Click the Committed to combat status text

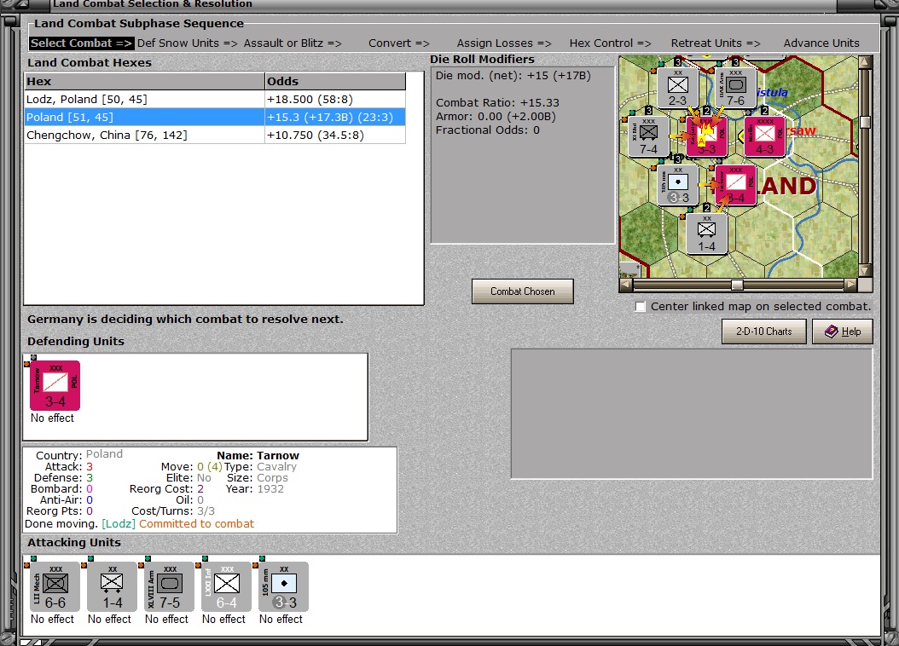click(x=196, y=523)
